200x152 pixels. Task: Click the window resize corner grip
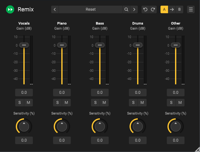coord(197,149)
